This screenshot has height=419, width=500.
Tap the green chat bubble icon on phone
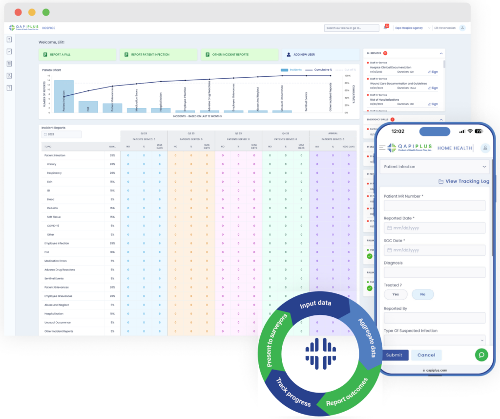click(x=481, y=355)
